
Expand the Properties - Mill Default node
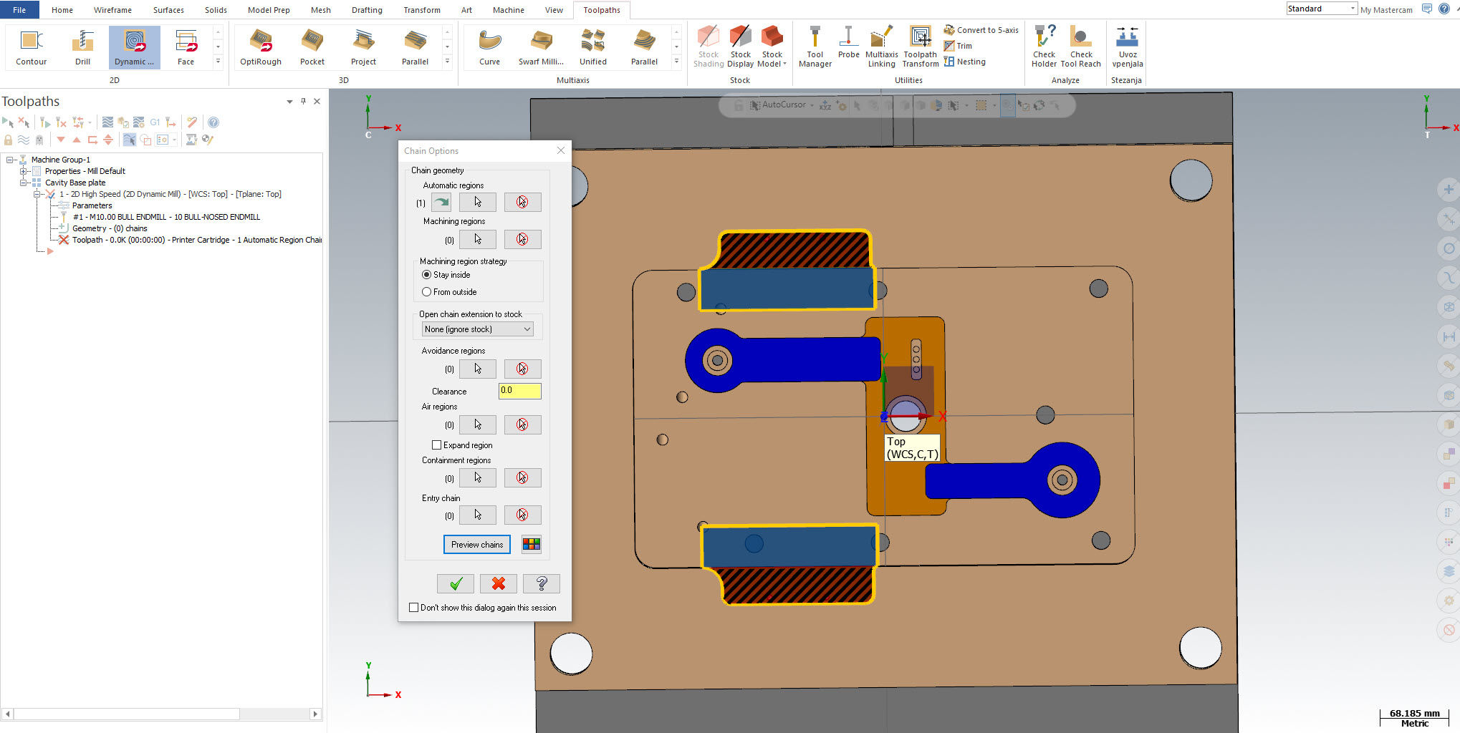(23, 171)
